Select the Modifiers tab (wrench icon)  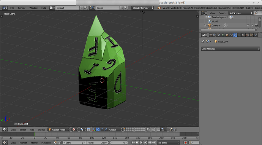point(235,35)
